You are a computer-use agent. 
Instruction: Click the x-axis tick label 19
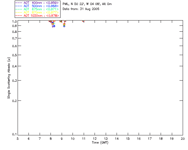click(x=172, y=139)
